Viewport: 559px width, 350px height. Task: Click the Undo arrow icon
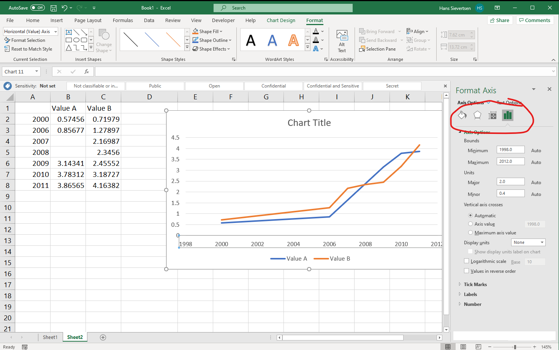[65, 8]
